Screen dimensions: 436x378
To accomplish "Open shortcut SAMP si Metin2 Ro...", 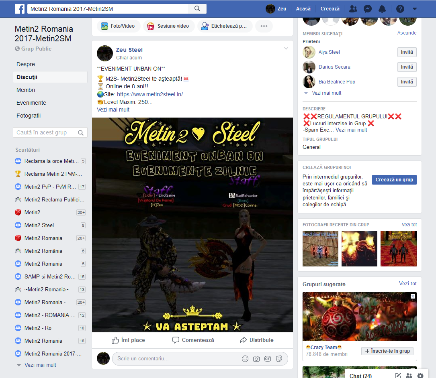I will coord(50,276).
